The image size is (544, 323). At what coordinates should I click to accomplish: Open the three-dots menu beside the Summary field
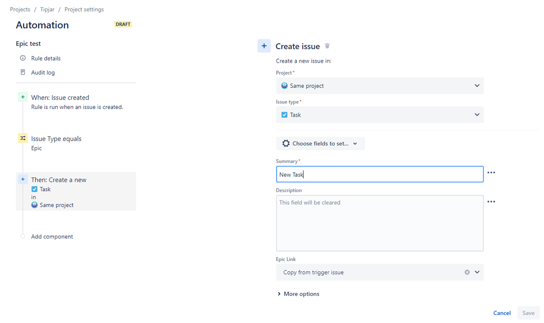(491, 173)
